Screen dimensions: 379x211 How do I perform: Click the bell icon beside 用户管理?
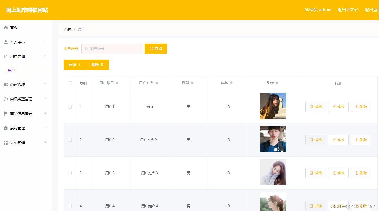[x=6, y=57]
